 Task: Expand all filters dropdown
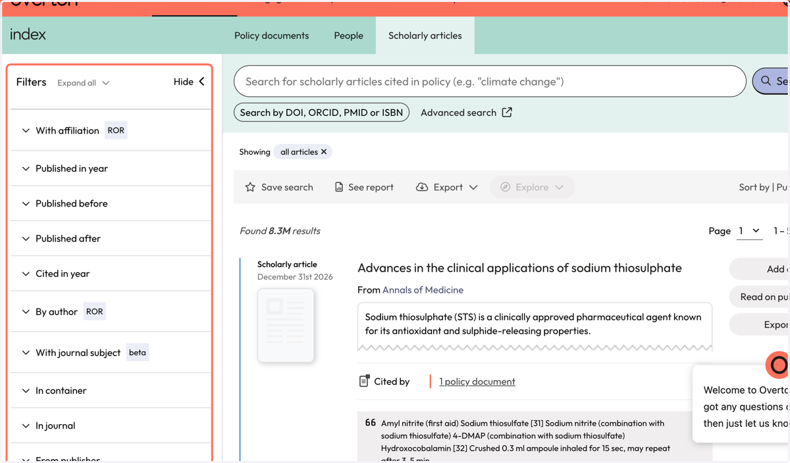pos(84,83)
